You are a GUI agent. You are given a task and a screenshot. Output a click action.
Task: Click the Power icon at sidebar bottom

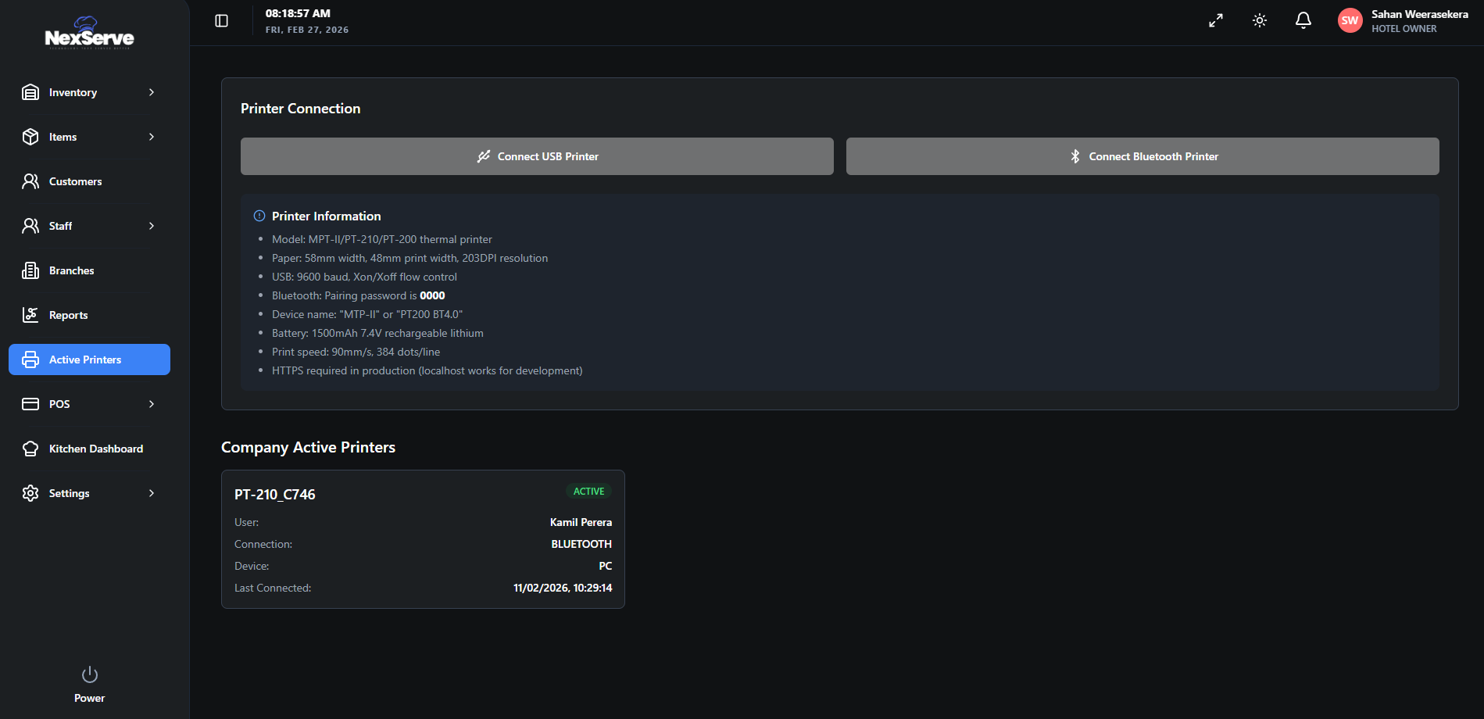90,675
